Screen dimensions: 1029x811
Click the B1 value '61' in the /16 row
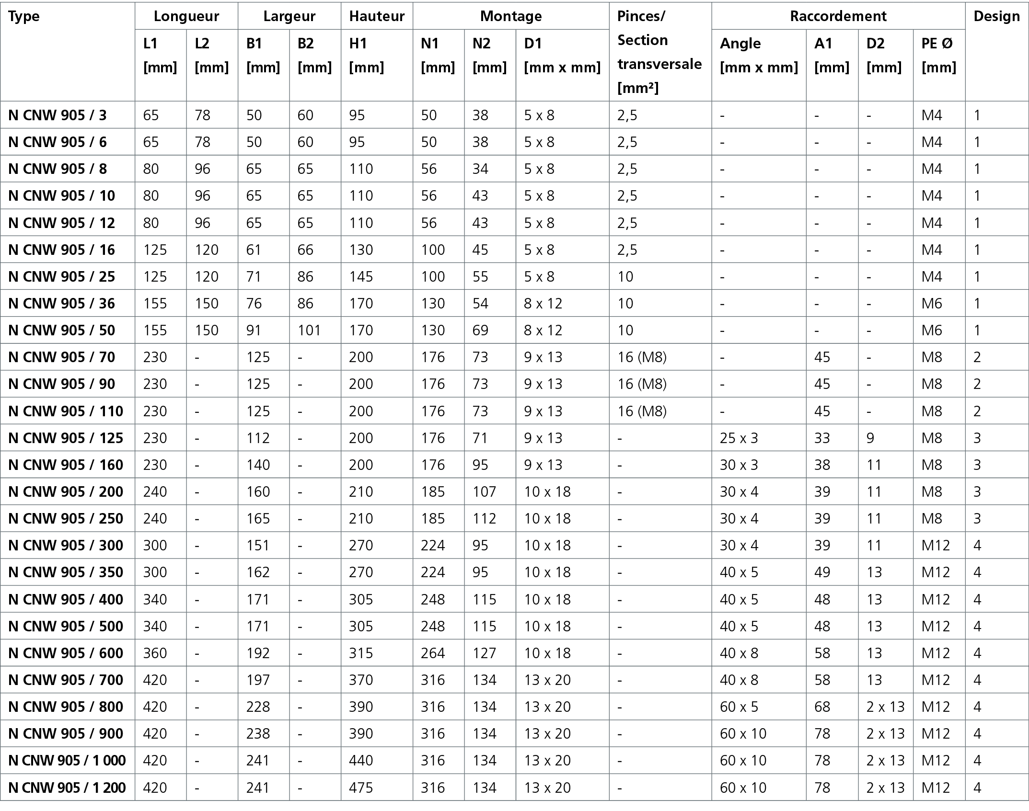coord(254,250)
